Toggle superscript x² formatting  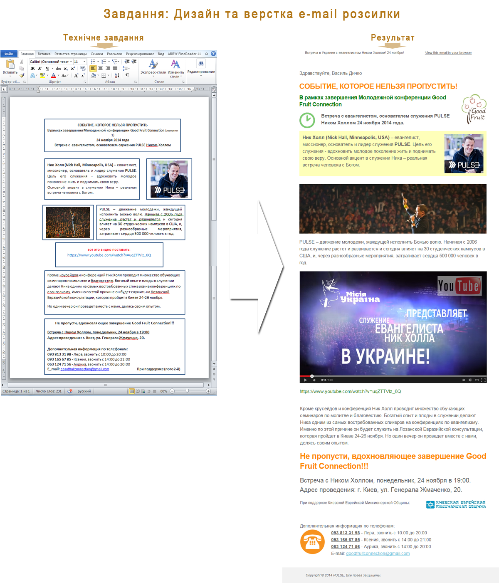[73, 69]
